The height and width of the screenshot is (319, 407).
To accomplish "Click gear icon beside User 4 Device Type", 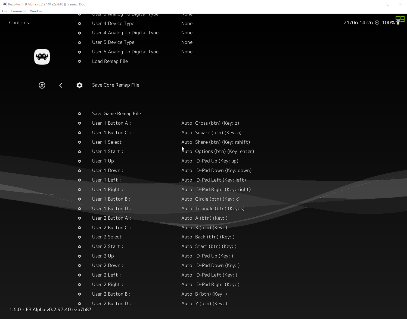I will (x=79, y=24).
